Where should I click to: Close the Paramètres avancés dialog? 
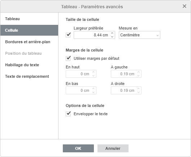click(x=185, y=6)
